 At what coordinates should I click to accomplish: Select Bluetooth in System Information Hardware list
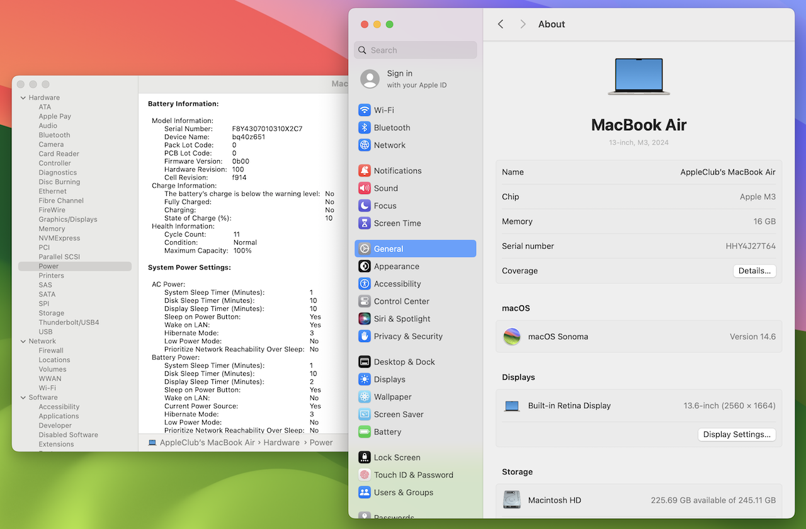coord(54,135)
